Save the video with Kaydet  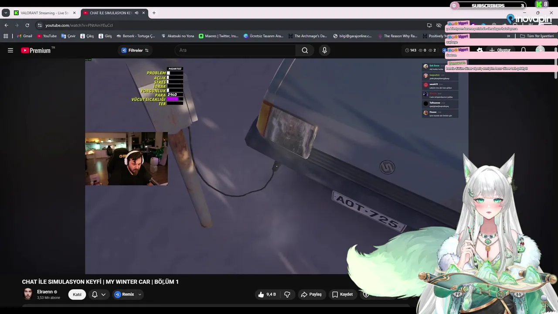coord(343,294)
